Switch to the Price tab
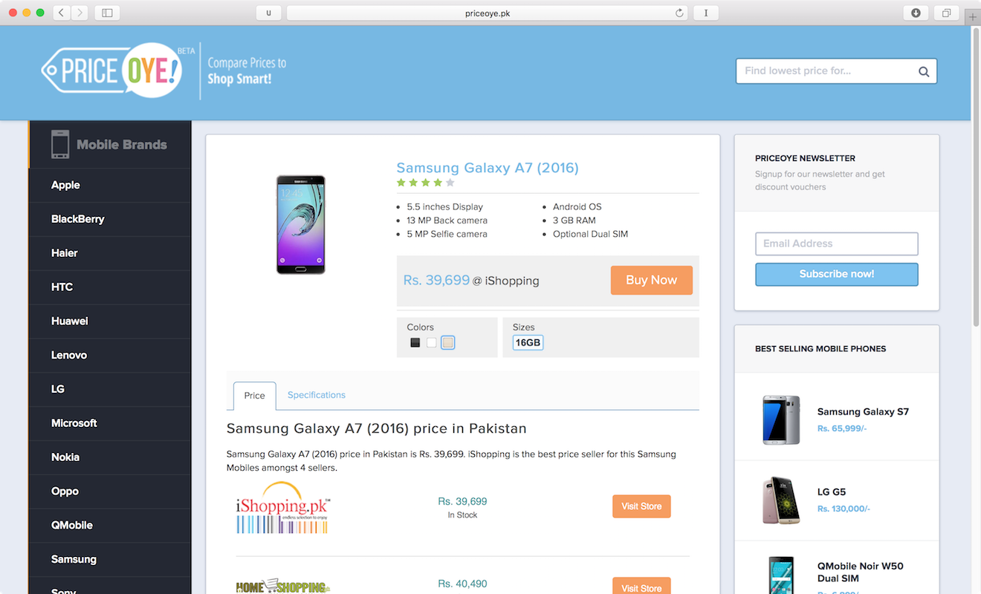Image resolution: width=981 pixels, height=594 pixels. pyautogui.click(x=254, y=396)
